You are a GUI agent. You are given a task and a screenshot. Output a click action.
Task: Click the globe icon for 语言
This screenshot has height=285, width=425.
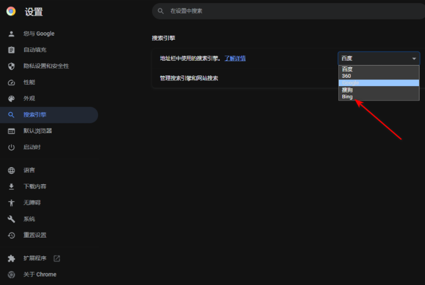pos(12,170)
